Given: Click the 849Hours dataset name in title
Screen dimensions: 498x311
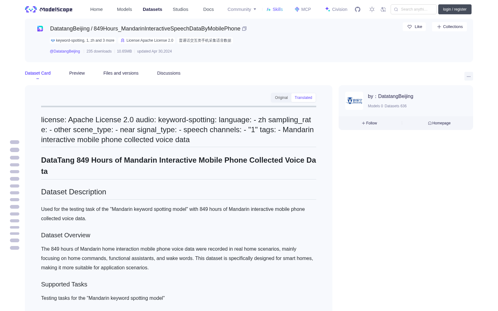Looking at the screenshot, I should (x=167, y=29).
